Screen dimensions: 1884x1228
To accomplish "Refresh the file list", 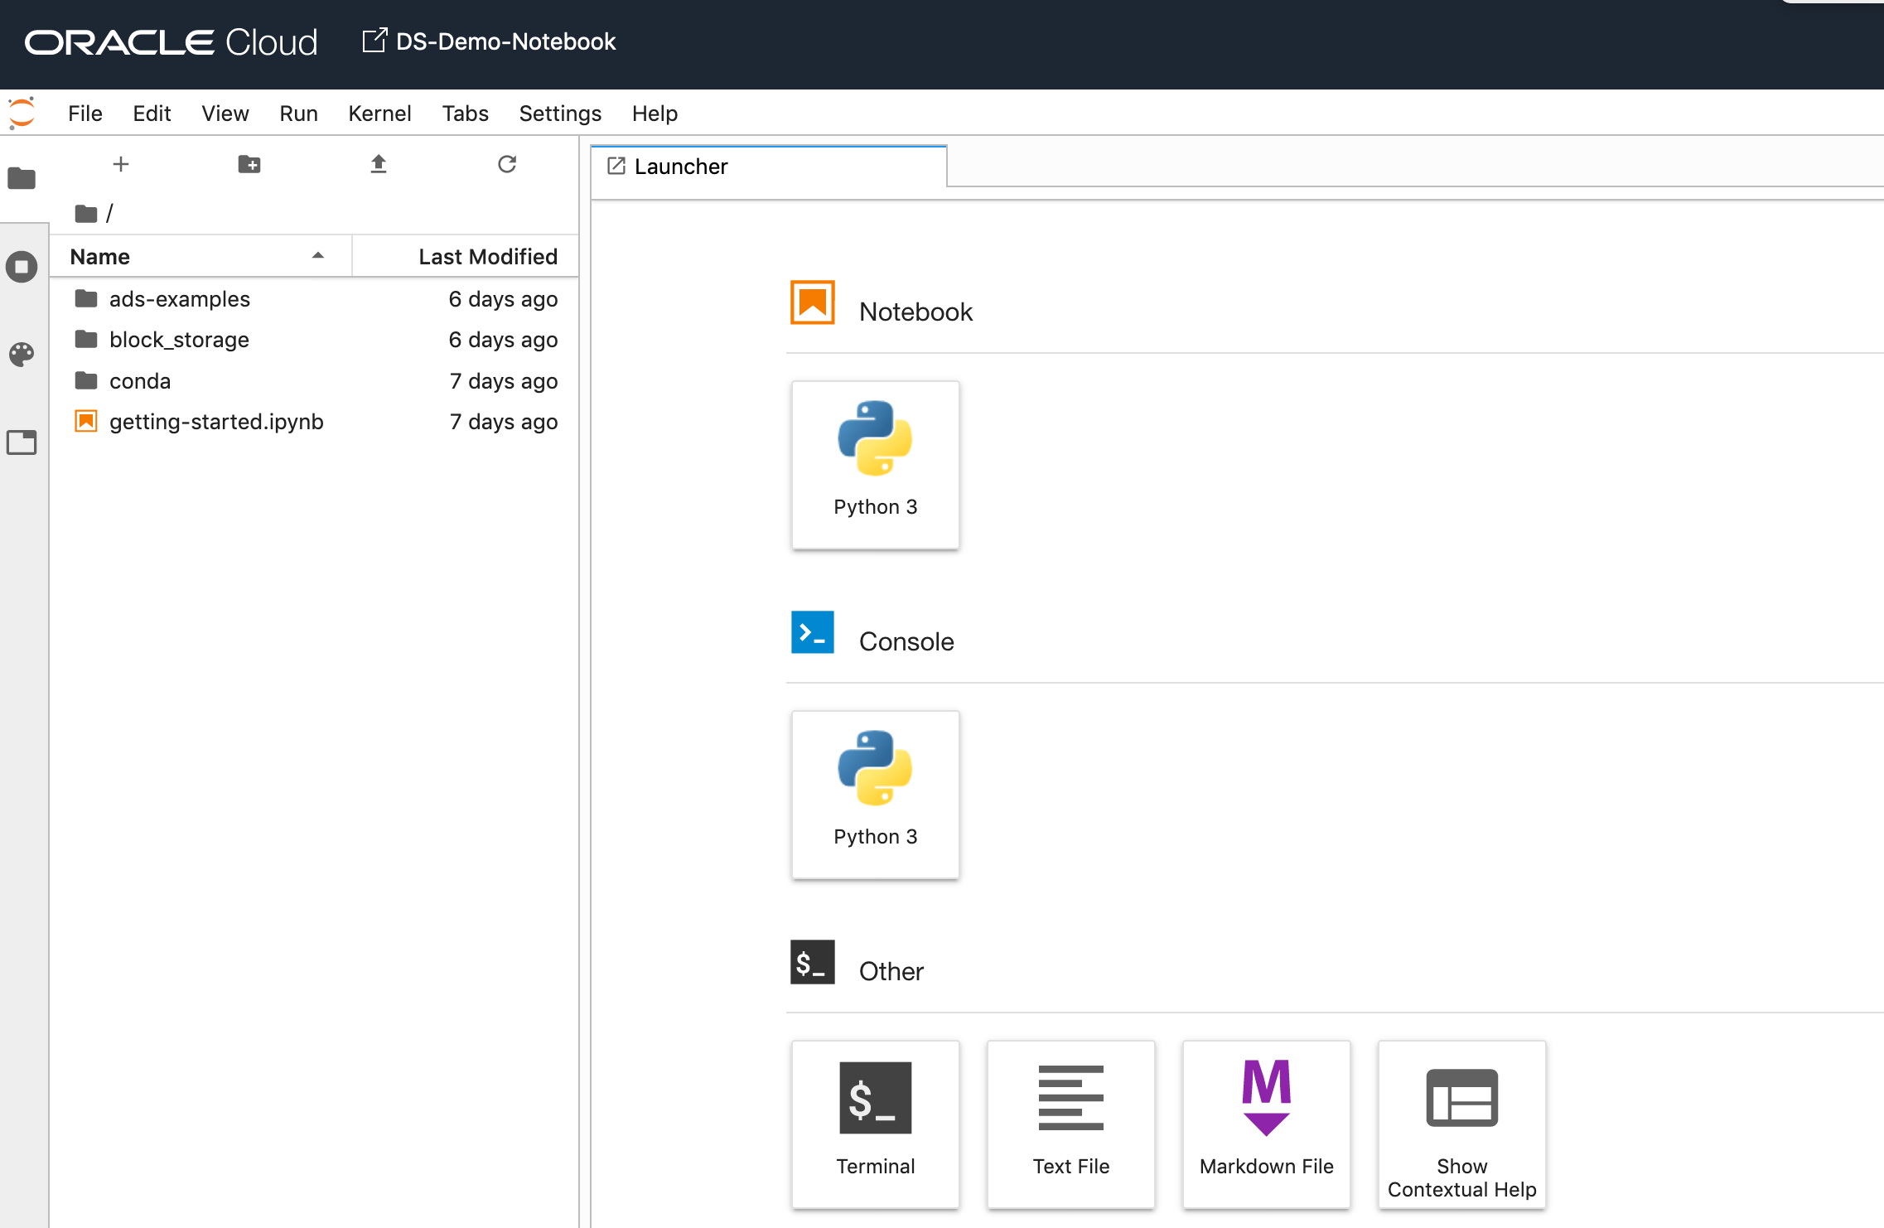I will coord(507,164).
